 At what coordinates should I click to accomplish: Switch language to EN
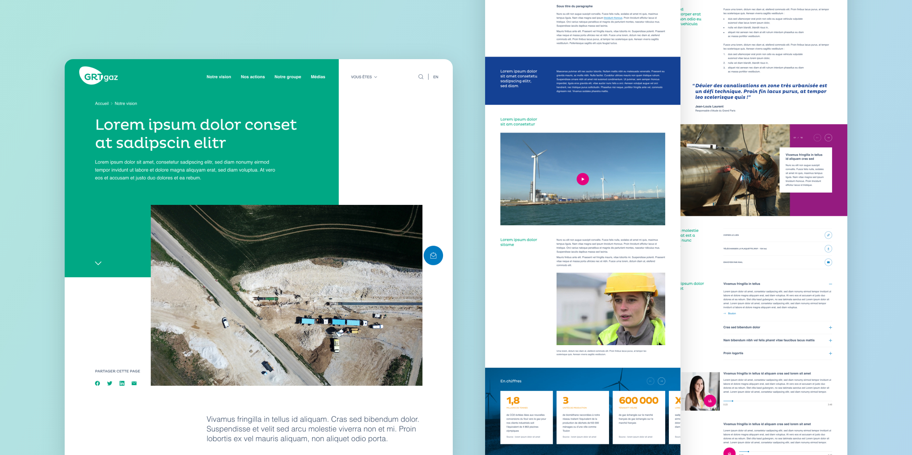point(436,77)
